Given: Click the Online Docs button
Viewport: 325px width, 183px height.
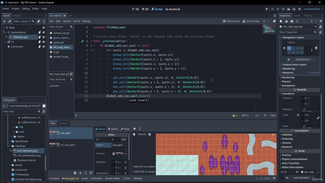Looking at the screenshot, I should pos(231,21).
